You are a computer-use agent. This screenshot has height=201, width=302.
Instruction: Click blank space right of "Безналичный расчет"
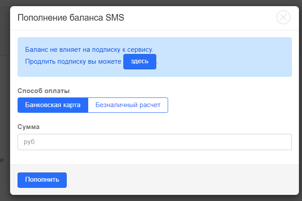point(228,105)
